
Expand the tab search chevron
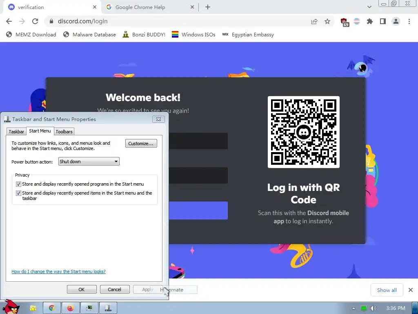(x=369, y=7)
